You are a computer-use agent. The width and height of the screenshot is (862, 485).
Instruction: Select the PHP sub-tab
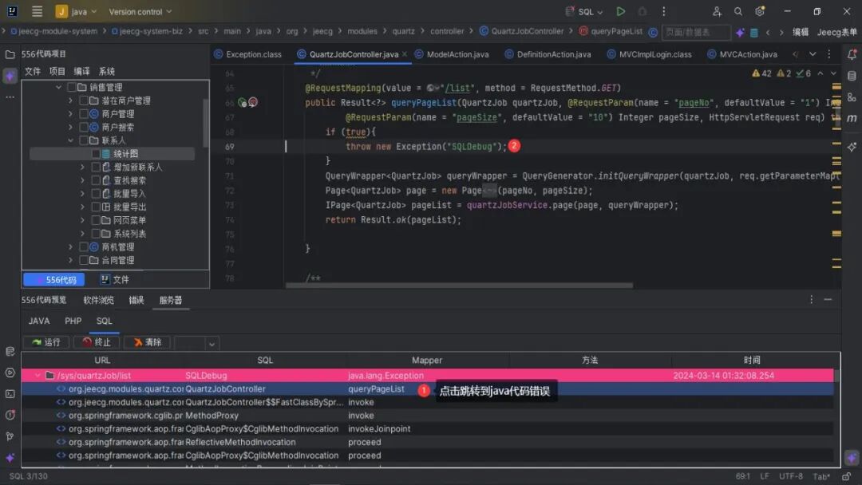[x=73, y=321]
